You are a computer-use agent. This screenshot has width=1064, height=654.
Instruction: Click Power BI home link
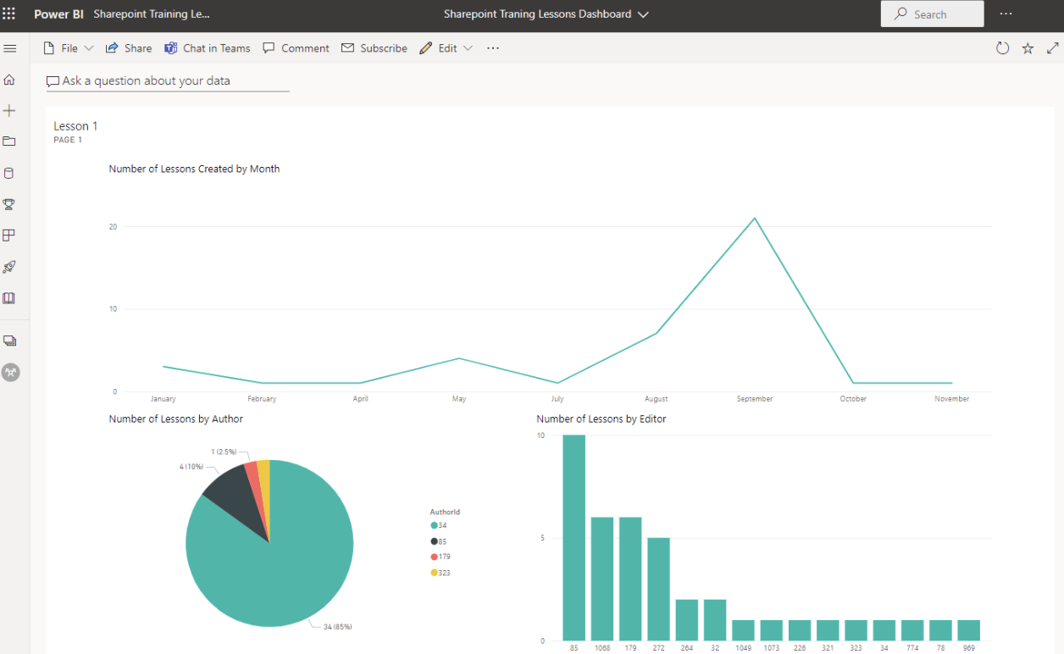click(x=58, y=14)
